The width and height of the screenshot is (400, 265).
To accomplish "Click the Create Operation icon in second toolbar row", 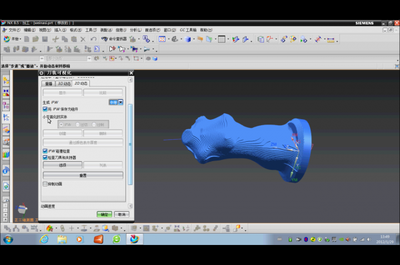I will pos(34,49).
